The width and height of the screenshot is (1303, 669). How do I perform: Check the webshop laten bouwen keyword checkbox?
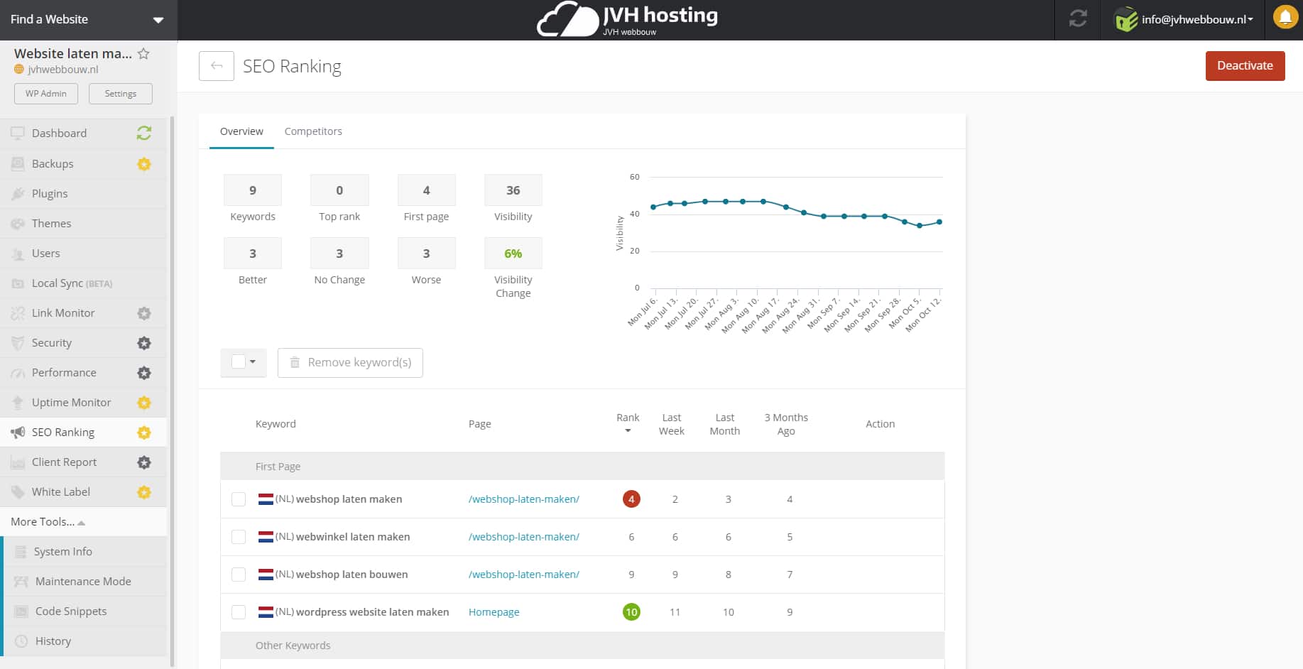[x=239, y=575]
